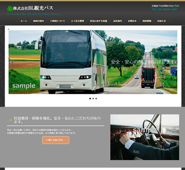The width and height of the screenshot is (185, 170).
Task: Click the green clover logo icon
Action: (x=10, y=9)
